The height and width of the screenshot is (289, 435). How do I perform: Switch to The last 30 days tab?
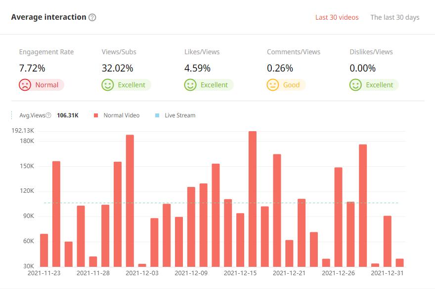[x=394, y=17]
